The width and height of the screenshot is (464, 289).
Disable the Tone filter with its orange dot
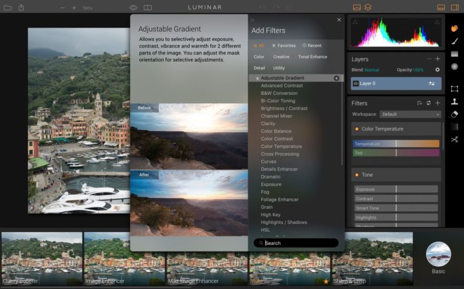(x=356, y=175)
